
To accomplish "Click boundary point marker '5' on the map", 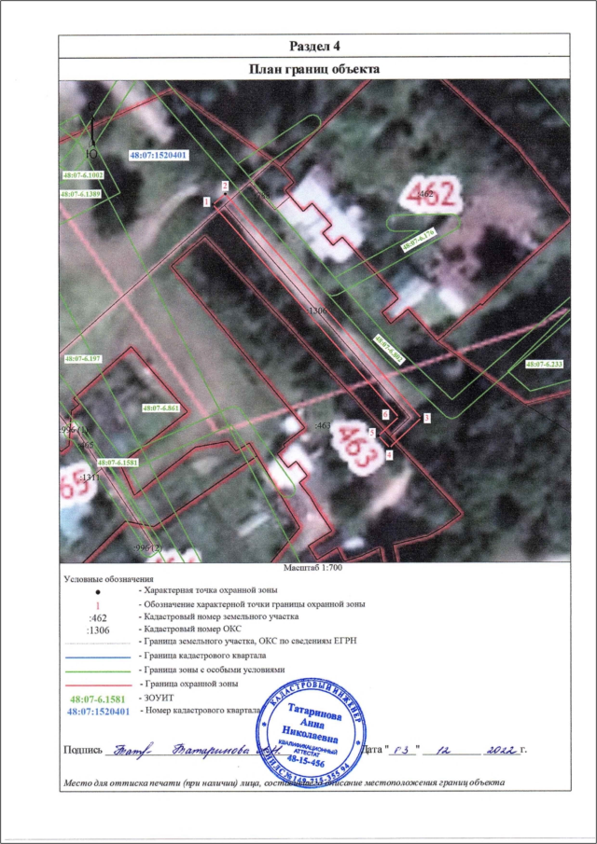I will pyautogui.click(x=372, y=432).
